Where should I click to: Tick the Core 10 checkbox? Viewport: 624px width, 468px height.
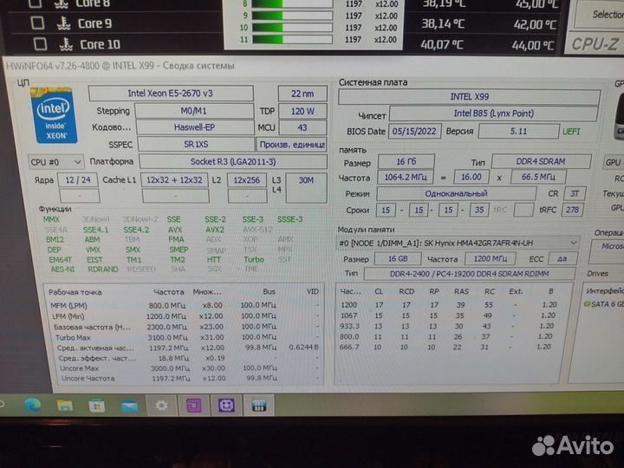coord(40,44)
